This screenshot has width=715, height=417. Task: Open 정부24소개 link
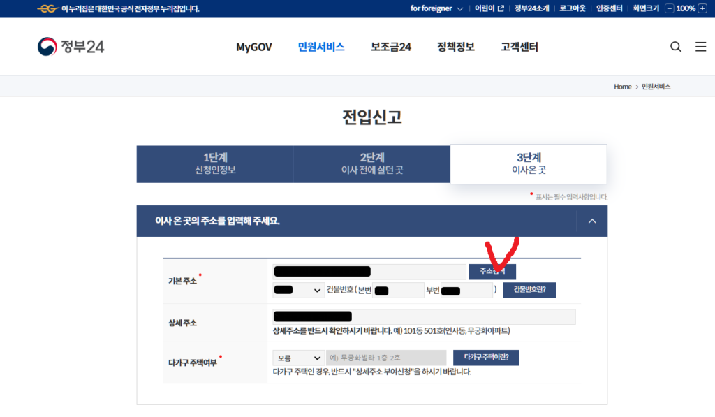(531, 8)
